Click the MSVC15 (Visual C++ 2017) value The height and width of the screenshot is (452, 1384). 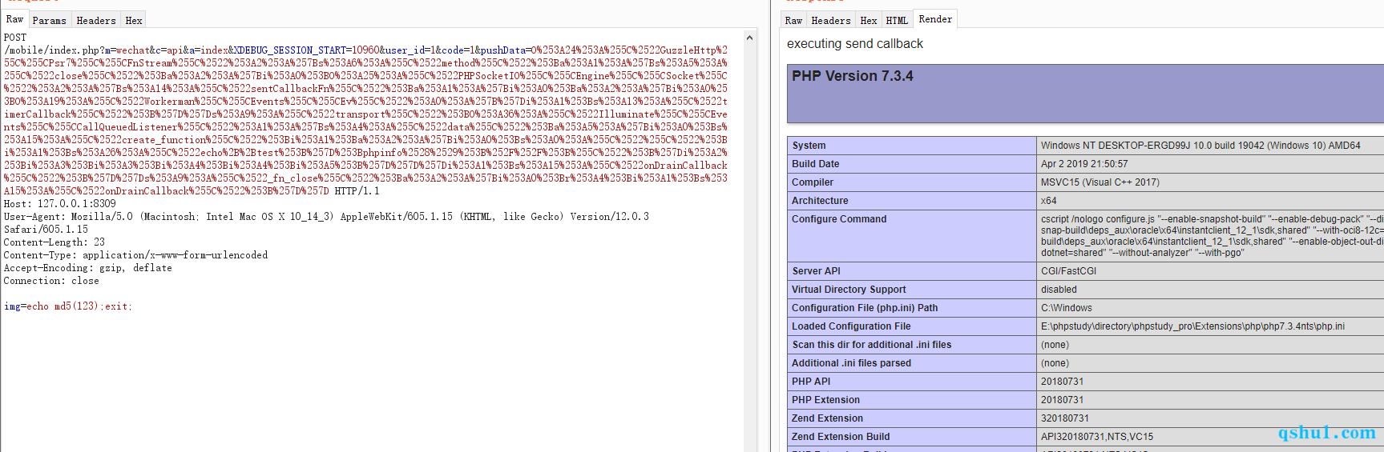click(1100, 182)
